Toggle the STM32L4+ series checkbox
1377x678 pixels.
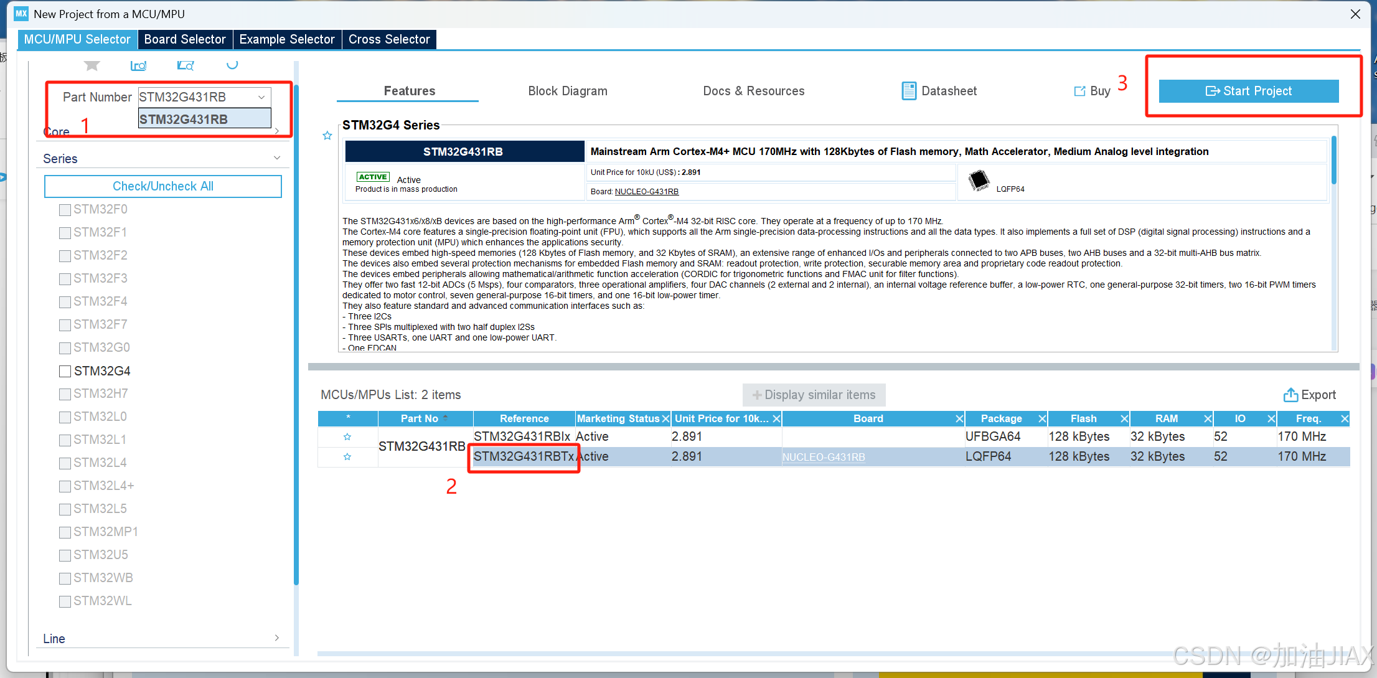(x=65, y=486)
